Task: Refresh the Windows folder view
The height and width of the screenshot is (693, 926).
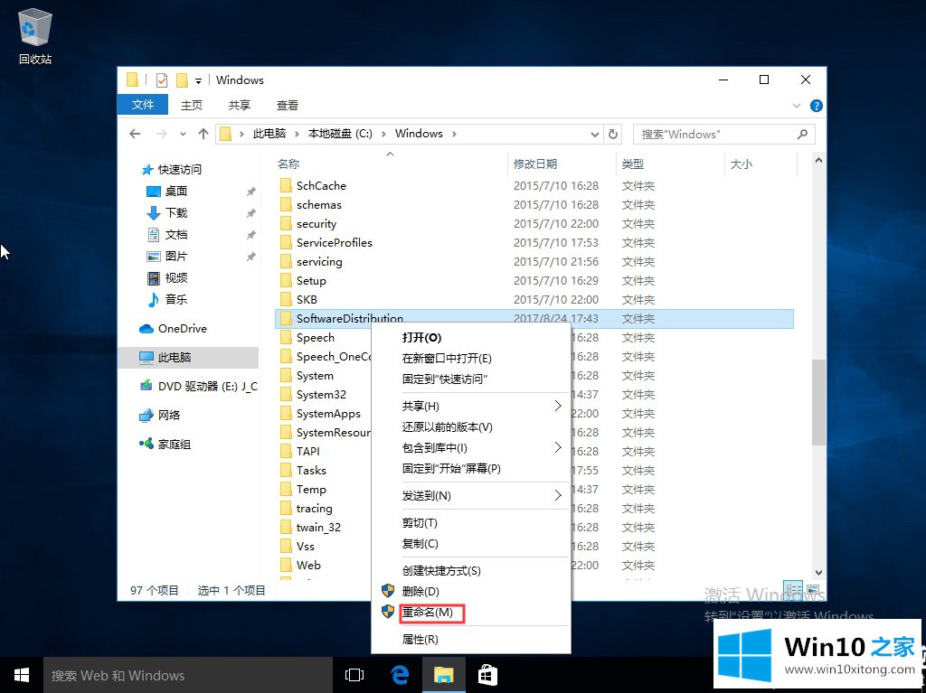Action: (613, 135)
